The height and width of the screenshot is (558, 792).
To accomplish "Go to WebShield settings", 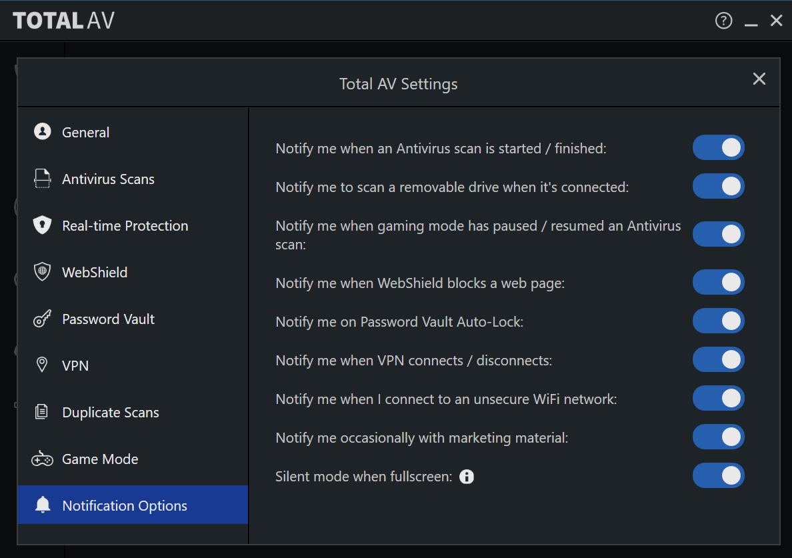I will coord(133,272).
